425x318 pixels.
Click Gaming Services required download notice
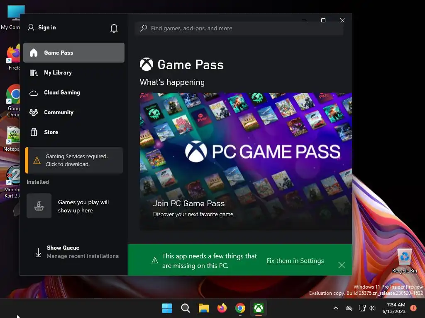pyautogui.click(x=74, y=160)
